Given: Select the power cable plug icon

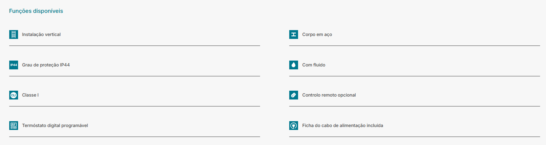Looking at the screenshot, I should point(294,126).
